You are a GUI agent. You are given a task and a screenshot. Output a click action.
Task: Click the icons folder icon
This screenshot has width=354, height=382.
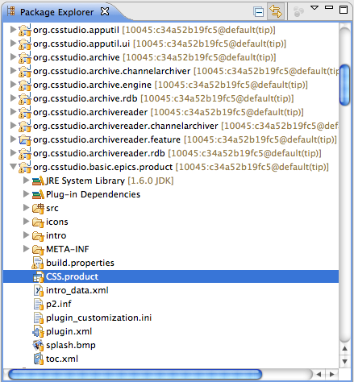coord(38,222)
